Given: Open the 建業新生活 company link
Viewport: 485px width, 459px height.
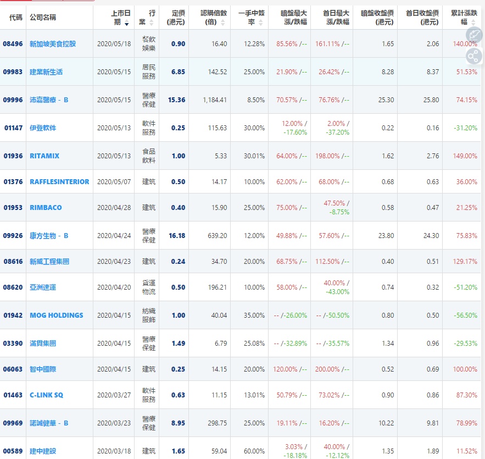Looking at the screenshot, I should [x=46, y=72].
